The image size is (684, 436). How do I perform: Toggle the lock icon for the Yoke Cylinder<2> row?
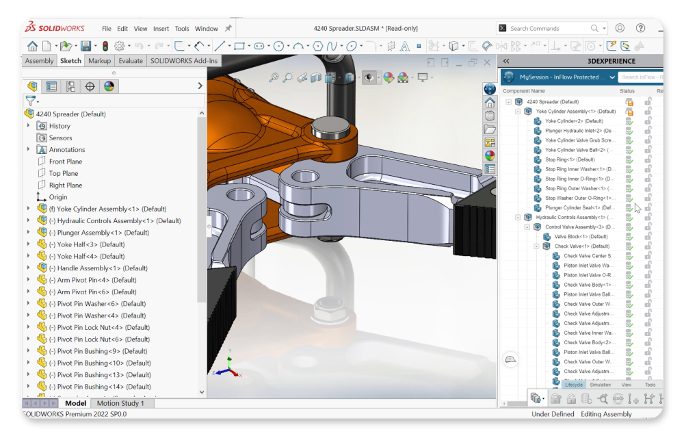648,121
